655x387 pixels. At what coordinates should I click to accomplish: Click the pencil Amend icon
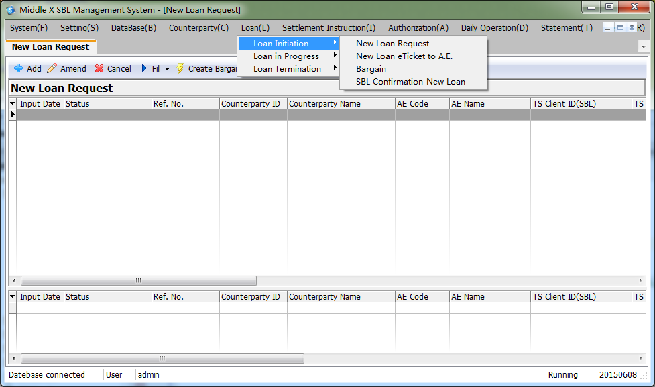(52, 68)
